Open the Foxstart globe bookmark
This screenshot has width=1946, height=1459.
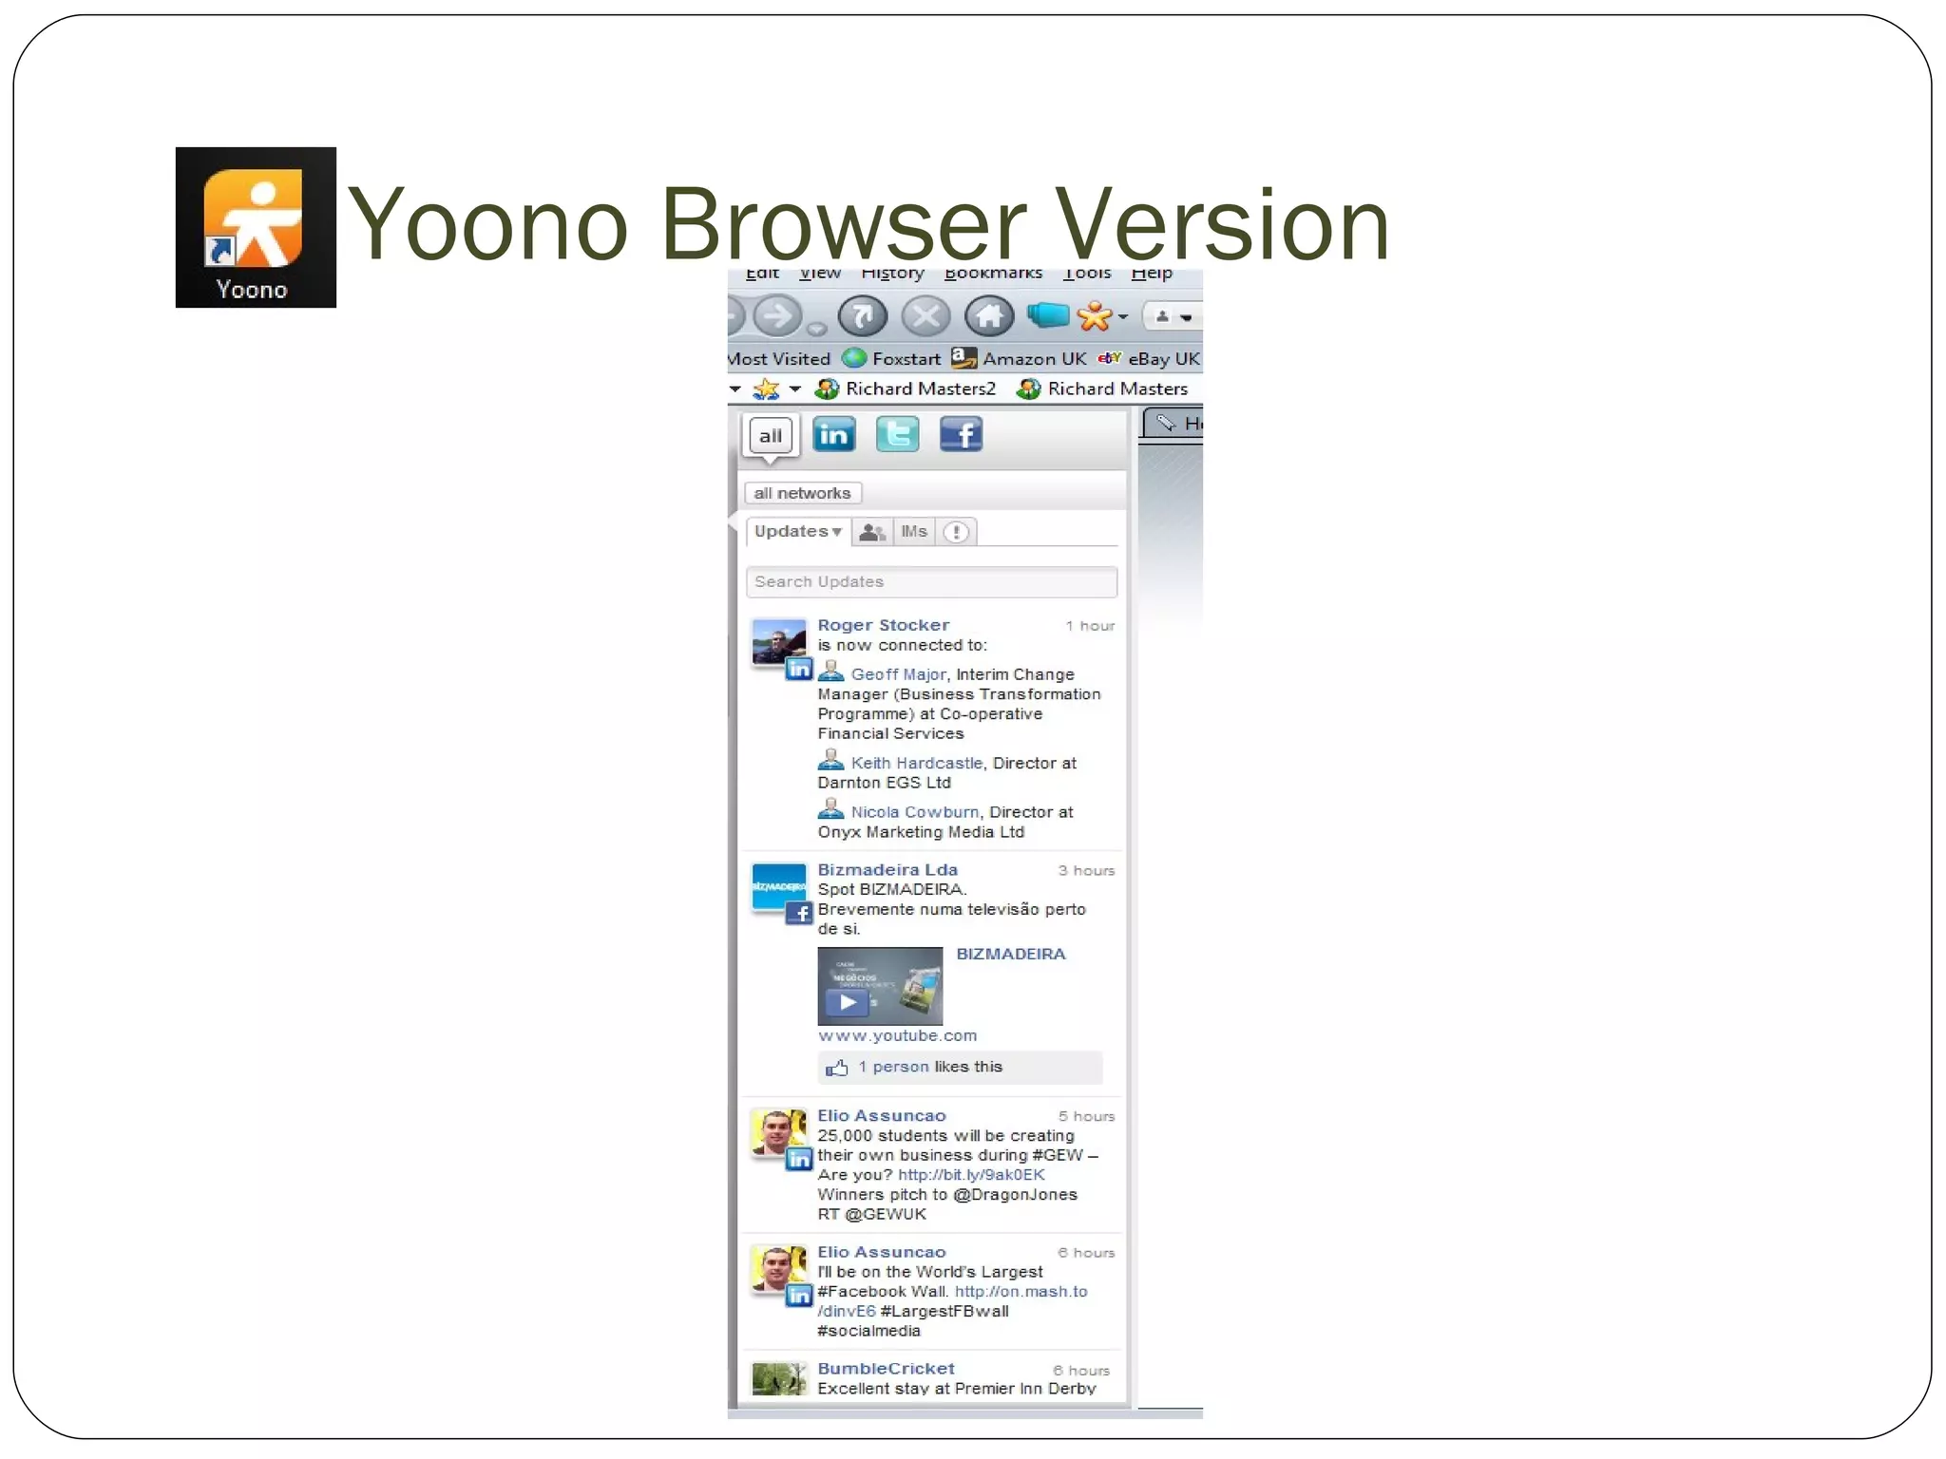pyautogui.click(x=891, y=358)
